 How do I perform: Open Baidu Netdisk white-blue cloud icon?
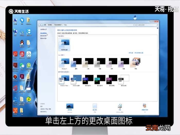[29, 54]
